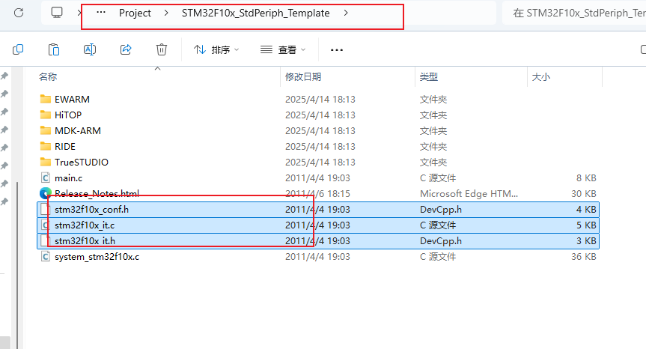Click DevCpp.h type of stm32f10x_conf.h
The height and width of the screenshot is (349, 646).
[x=441, y=209]
